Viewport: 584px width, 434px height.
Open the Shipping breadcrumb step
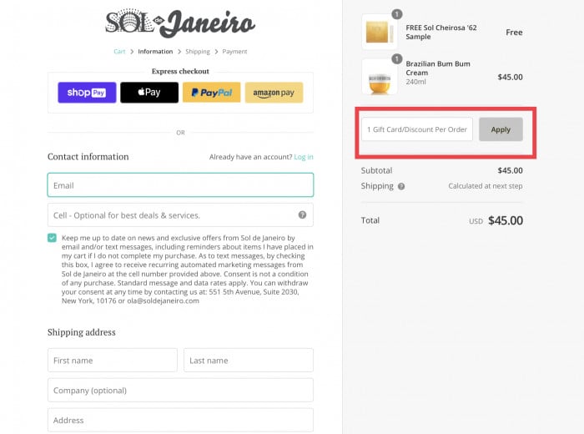tap(198, 52)
